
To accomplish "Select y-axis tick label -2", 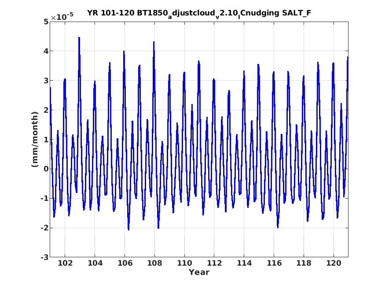I will coord(45,228).
